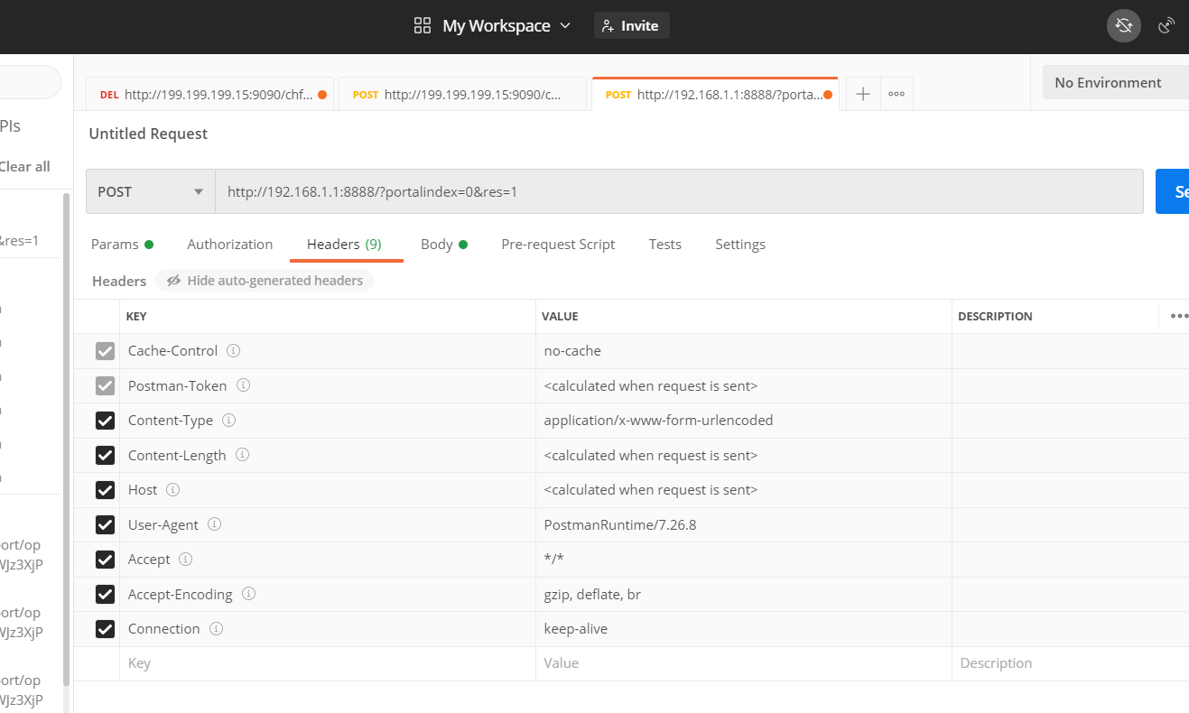Click the */* Accept value
The width and height of the screenshot is (1189, 713).
(553, 560)
